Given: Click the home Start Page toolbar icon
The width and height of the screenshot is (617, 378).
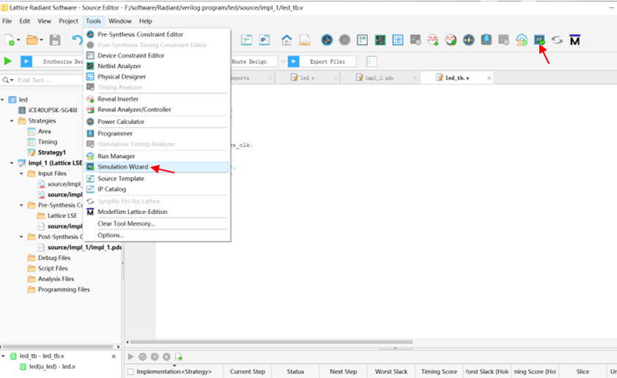Looking at the screenshot, I should pos(287,40).
